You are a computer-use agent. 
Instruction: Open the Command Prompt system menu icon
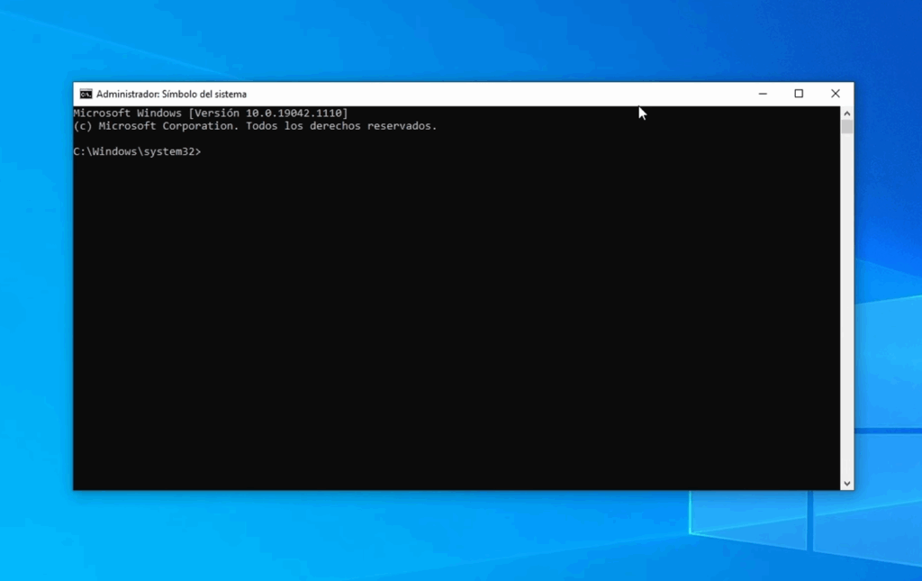[x=86, y=94]
